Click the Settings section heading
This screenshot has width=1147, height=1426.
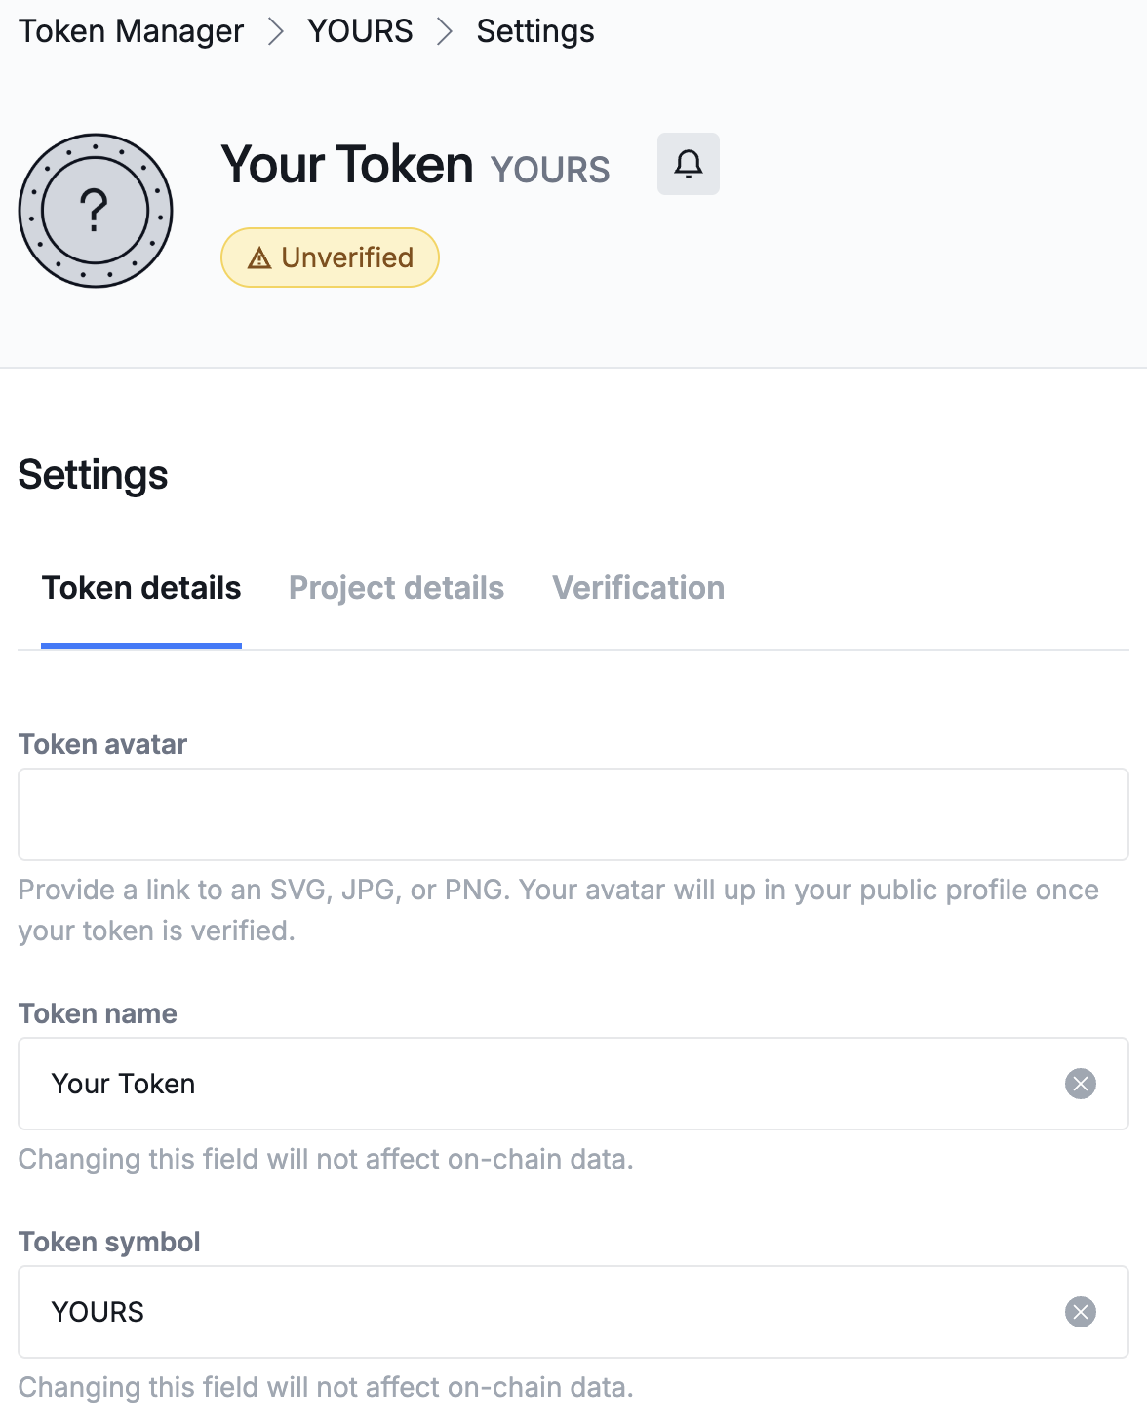[93, 475]
